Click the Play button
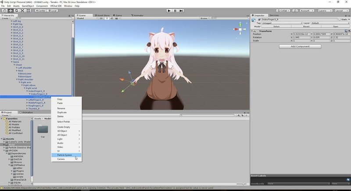The image size is (351, 191). pos(169,10)
